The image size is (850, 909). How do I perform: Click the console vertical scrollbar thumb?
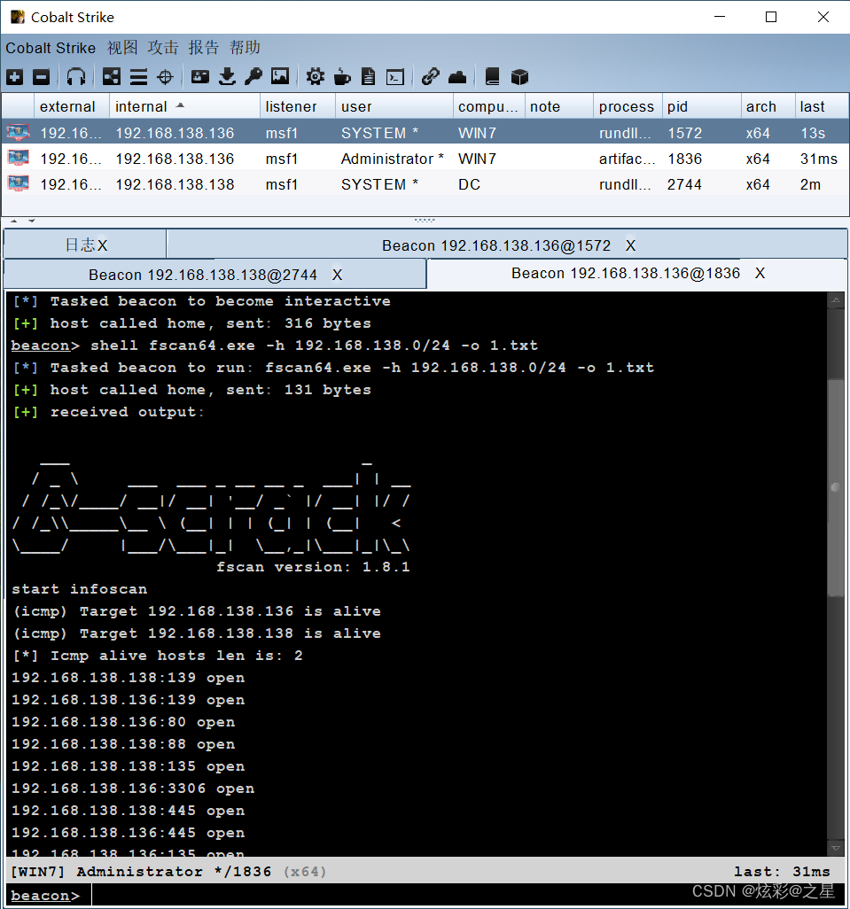coord(836,487)
